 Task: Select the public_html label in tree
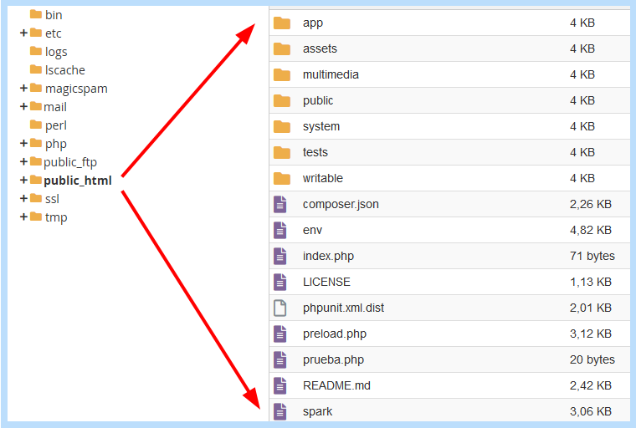(x=78, y=181)
